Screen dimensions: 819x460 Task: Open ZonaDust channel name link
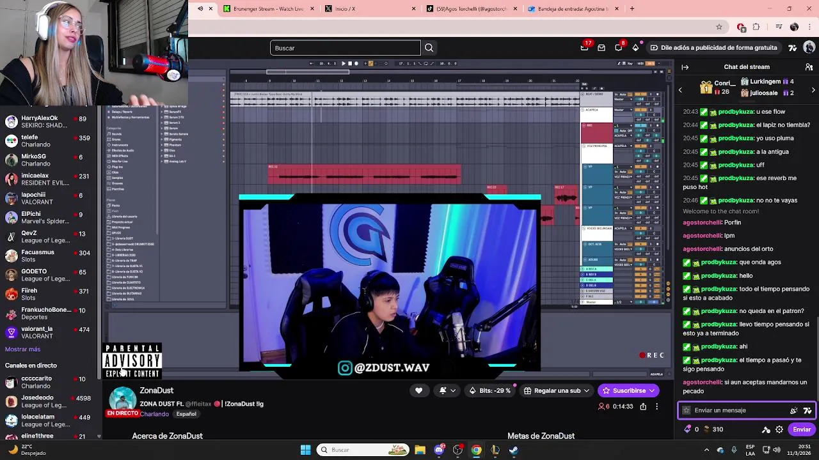pos(157,390)
